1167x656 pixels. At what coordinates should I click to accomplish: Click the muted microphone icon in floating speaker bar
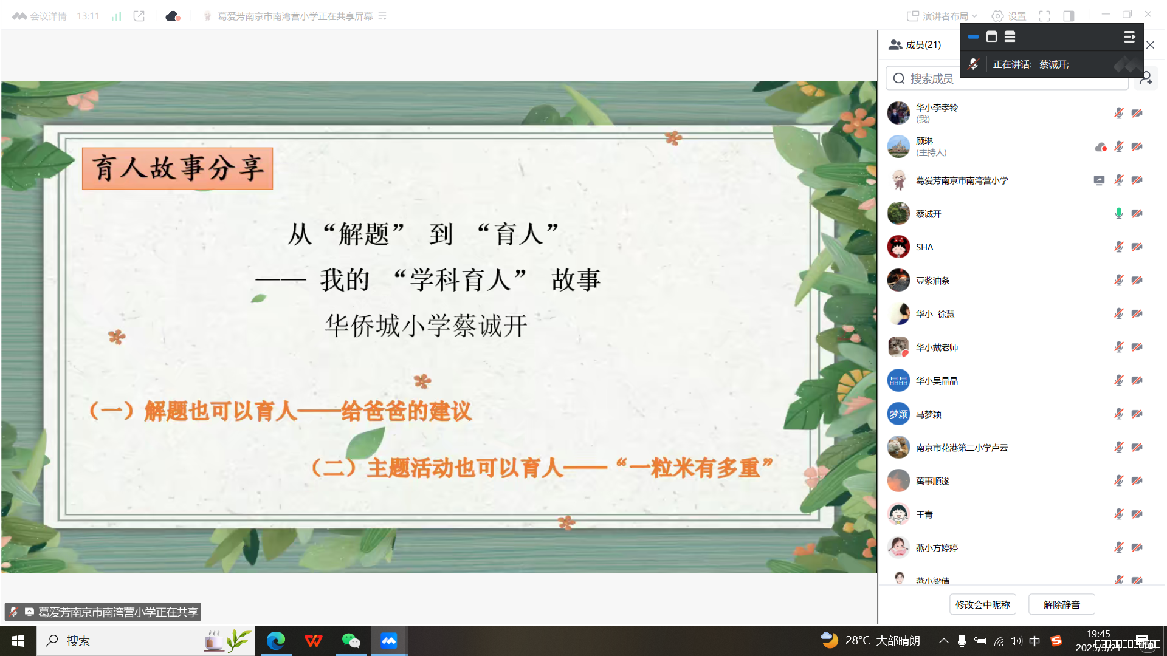973,64
